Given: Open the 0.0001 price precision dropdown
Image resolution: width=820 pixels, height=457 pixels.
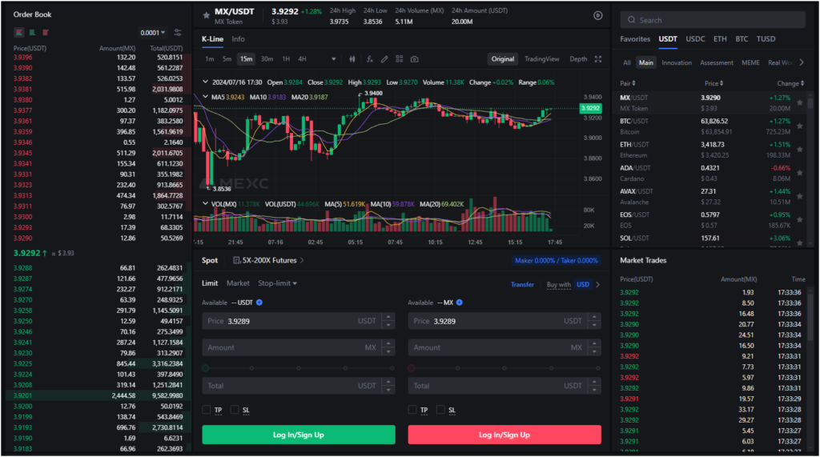Looking at the screenshot, I should [152, 33].
